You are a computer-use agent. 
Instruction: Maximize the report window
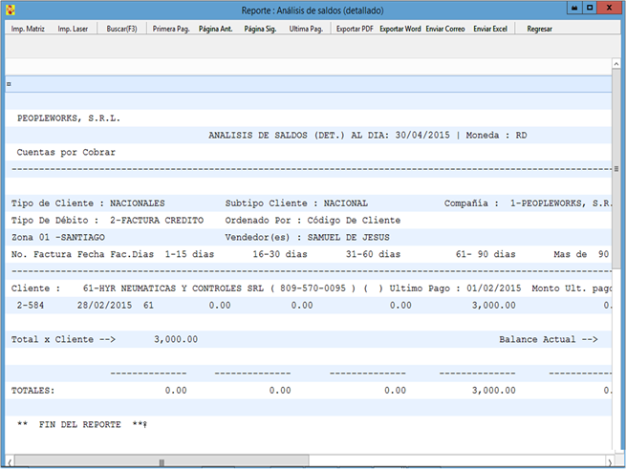[x=590, y=8]
